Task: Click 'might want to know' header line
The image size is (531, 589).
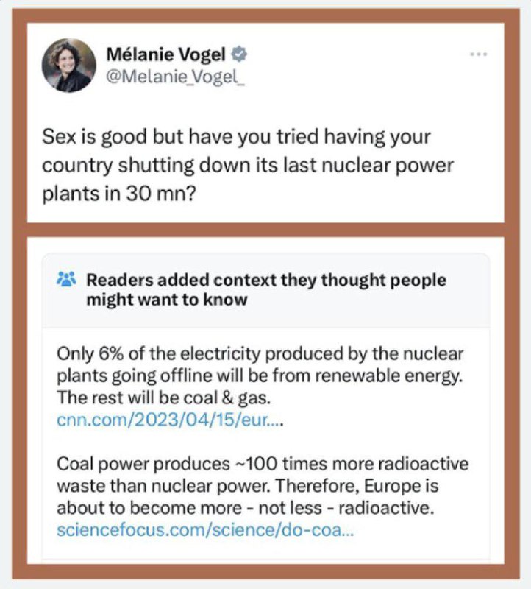Action: [x=167, y=300]
